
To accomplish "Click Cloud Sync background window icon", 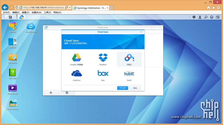I will coord(46,27).
